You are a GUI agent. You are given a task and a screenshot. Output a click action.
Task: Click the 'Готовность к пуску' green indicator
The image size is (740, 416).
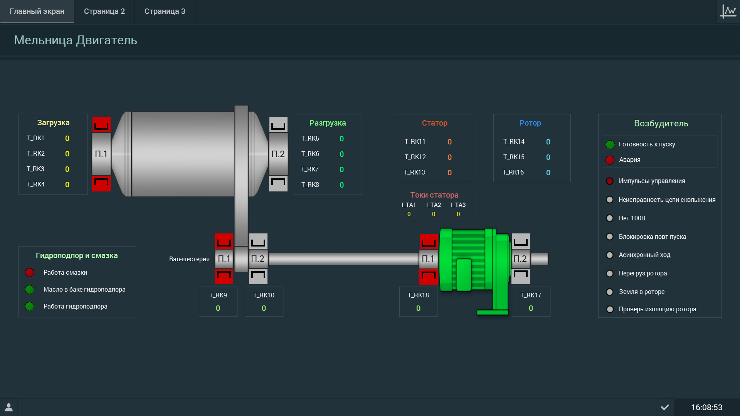[610, 144]
